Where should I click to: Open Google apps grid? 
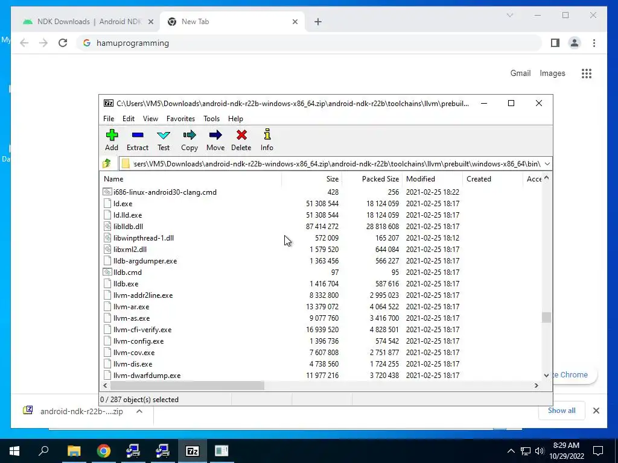point(587,73)
